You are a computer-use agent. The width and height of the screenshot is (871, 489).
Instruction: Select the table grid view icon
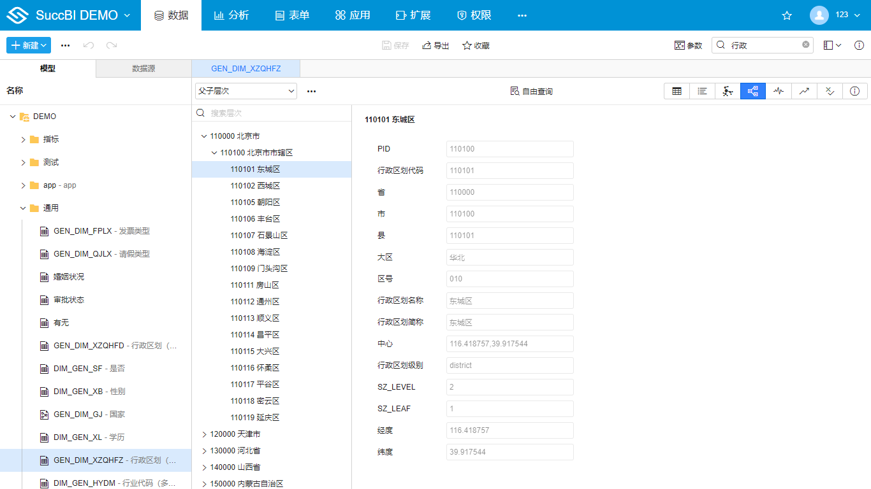(677, 91)
